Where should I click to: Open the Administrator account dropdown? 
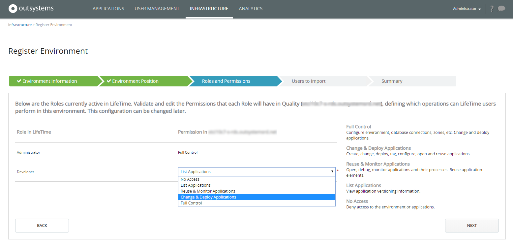(x=467, y=9)
